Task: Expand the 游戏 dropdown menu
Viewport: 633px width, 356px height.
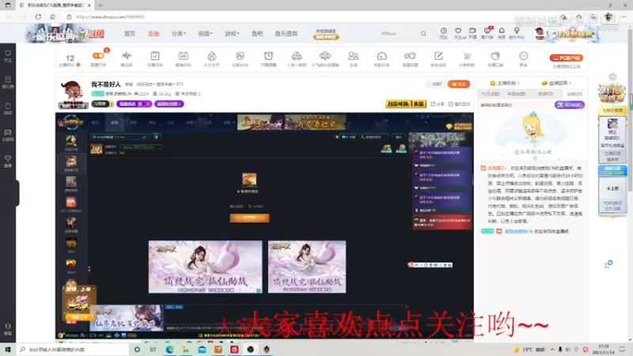Action: (x=232, y=33)
